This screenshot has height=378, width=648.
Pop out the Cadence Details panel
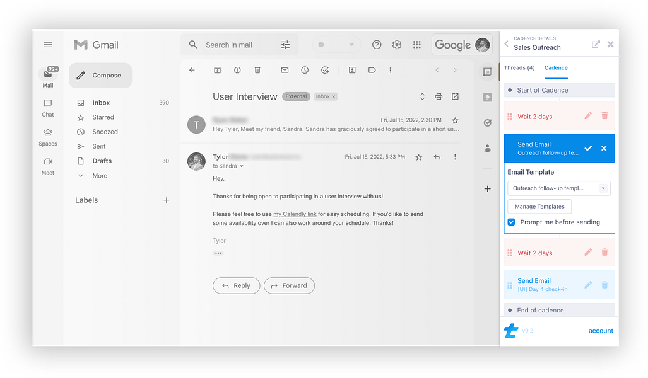tap(596, 44)
